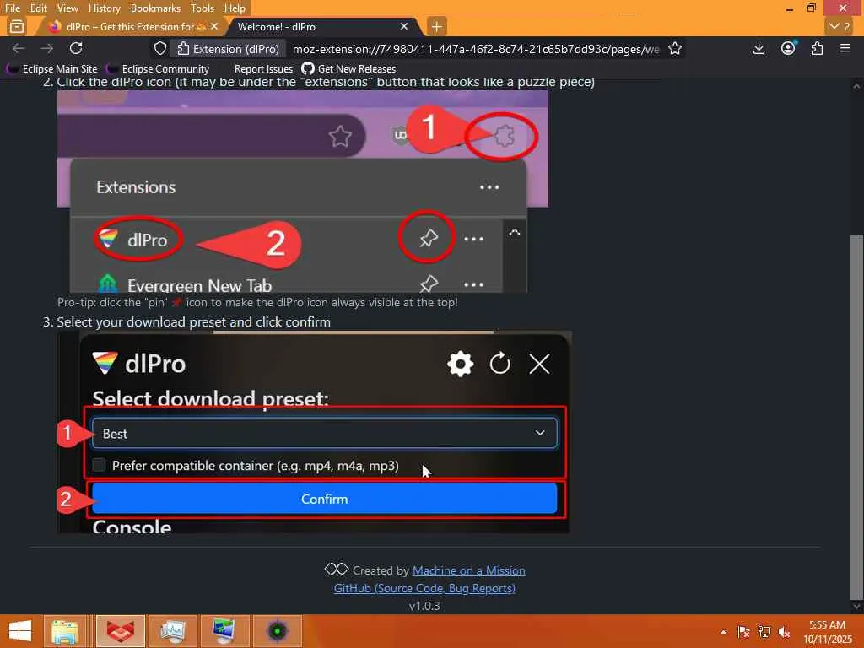
Task: Show hidden system tray icons
Action: (x=723, y=632)
